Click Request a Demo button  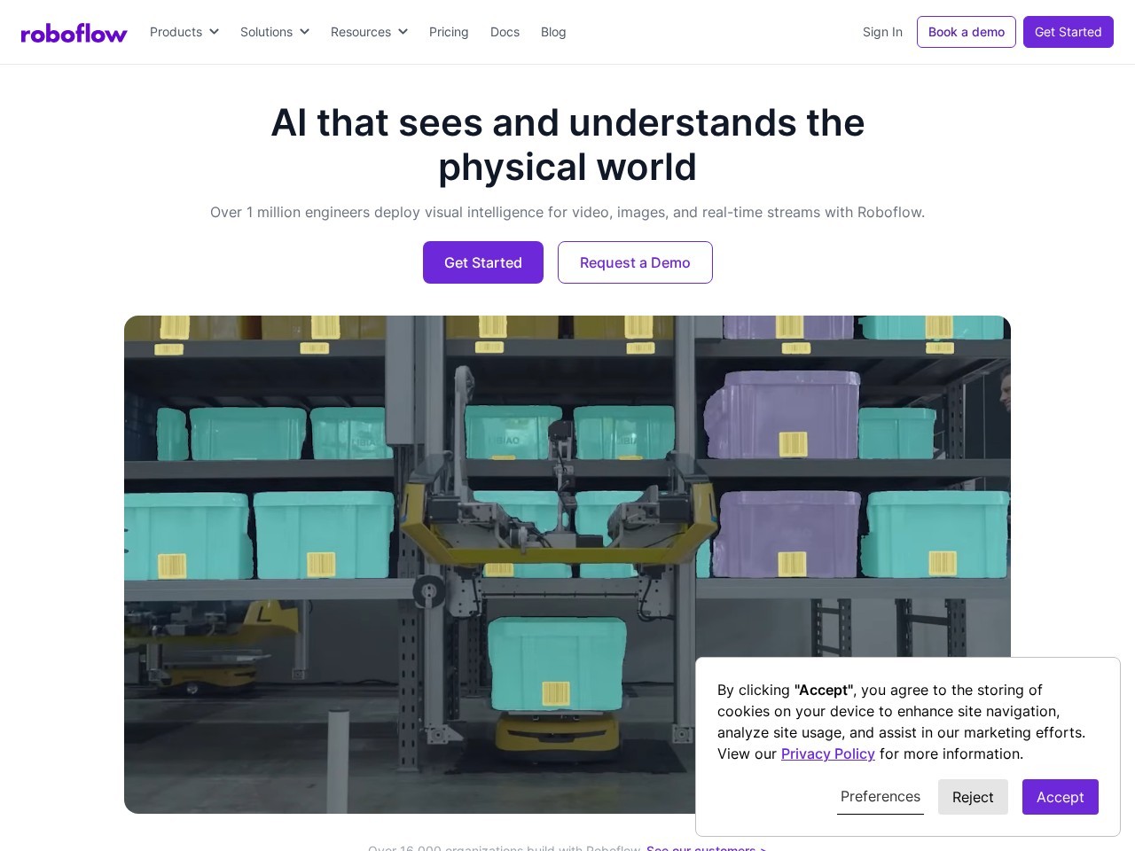(x=635, y=262)
